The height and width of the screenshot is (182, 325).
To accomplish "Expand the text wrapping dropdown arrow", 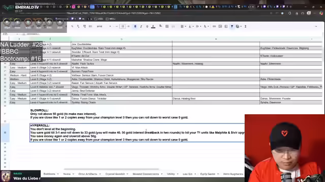I will [201, 26].
